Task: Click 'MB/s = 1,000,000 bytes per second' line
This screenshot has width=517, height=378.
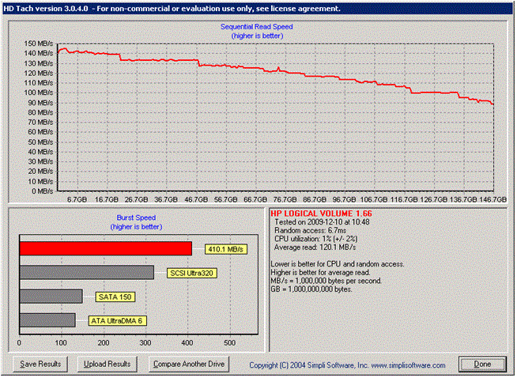Action: [326, 281]
